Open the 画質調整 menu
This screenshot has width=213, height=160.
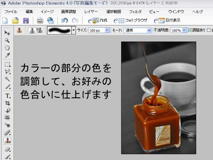(69, 12)
